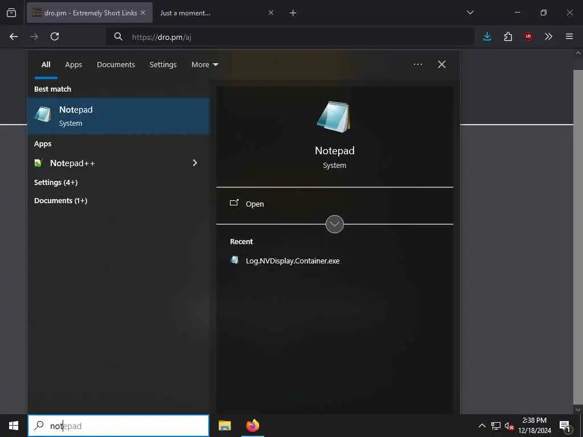The image size is (583, 437).
Task: Expand Notepad++ details with the right chevron
Action: coord(195,163)
